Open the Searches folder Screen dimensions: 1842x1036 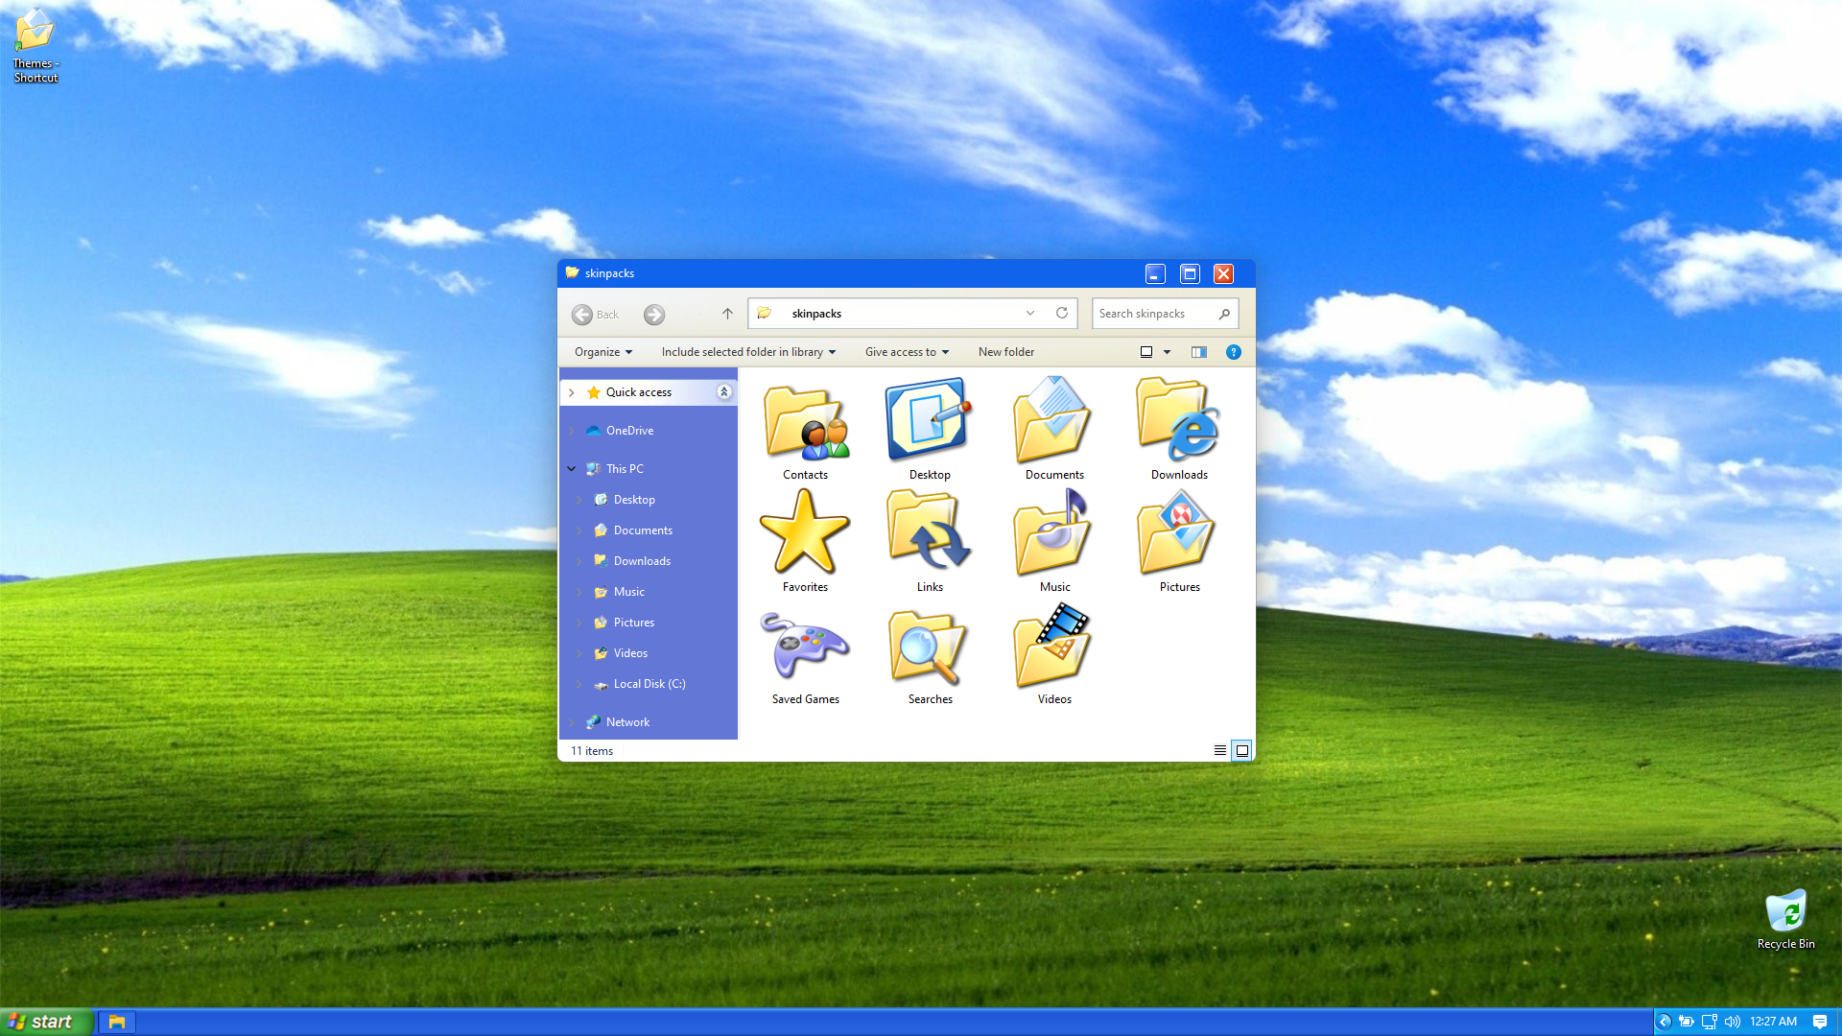tap(928, 647)
